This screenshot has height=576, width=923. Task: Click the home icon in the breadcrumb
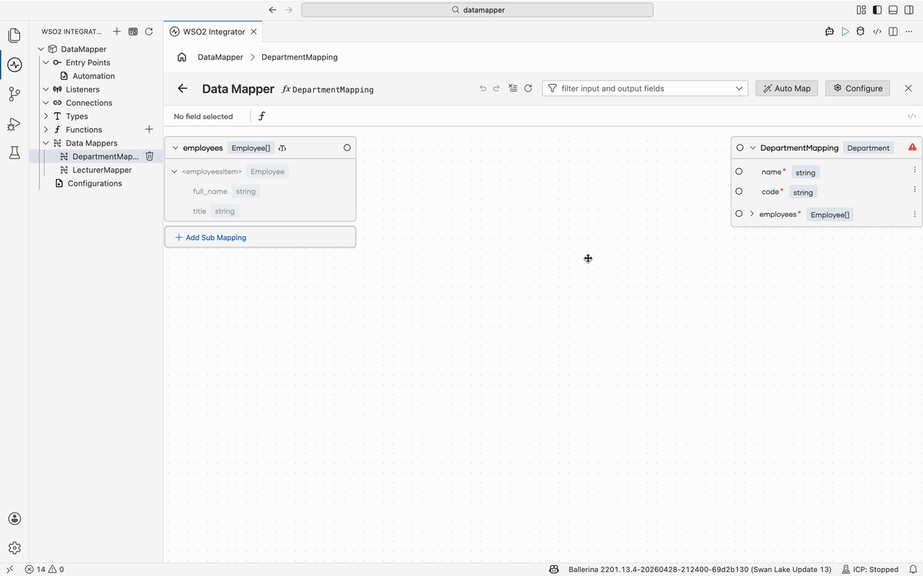click(x=182, y=57)
